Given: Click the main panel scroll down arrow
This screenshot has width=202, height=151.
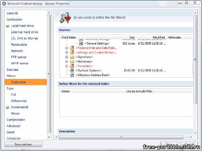Looking at the screenshot, I should pos(196,133).
